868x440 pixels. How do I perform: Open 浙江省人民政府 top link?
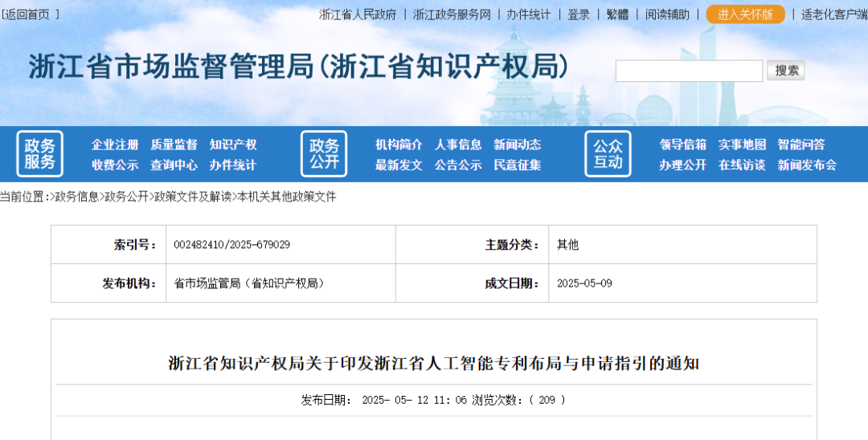[358, 14]
